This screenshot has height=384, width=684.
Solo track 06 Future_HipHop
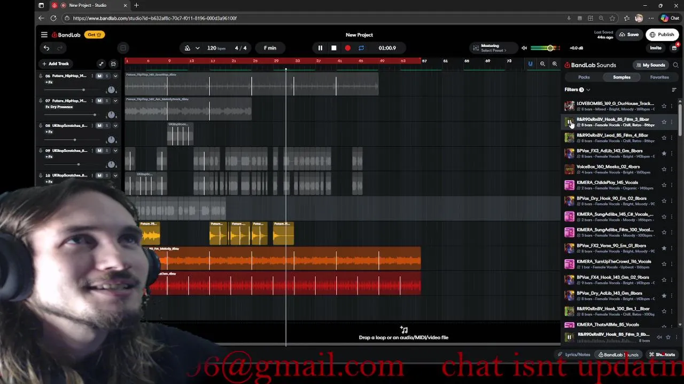[107, 76]
